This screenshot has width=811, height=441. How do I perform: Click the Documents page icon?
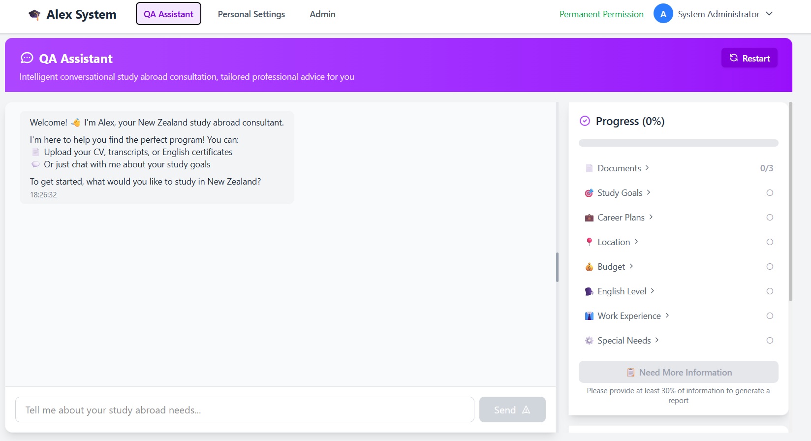[x=589, y=168]
